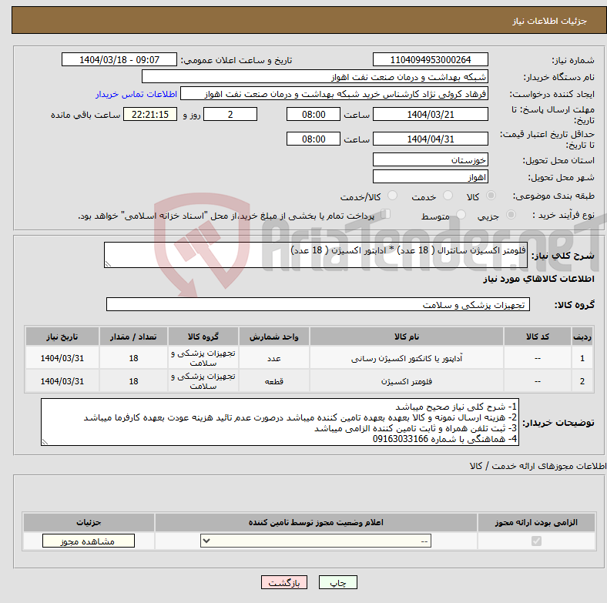The width and height of the screenshot is (607, 603).
Task: Click the delivery province خوزستان field
Action: click(x=430, y=159)
